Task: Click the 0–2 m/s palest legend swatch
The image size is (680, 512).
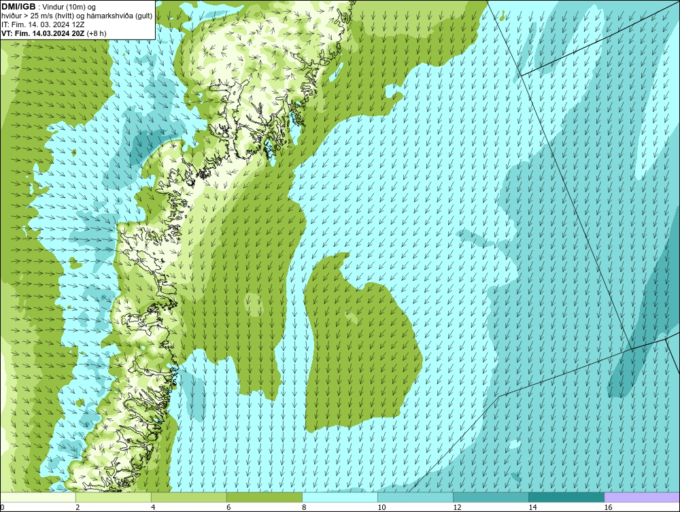Action: coord(37,497)
